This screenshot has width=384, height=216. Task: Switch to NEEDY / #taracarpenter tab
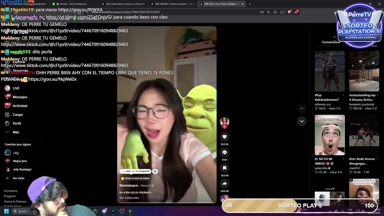point(172,4)
